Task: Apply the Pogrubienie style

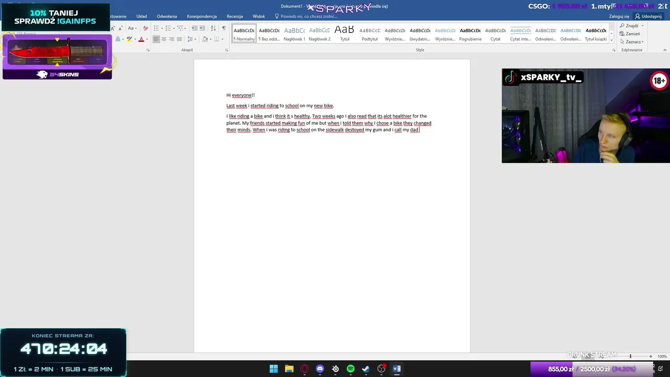Action: [x=470, y=34]
